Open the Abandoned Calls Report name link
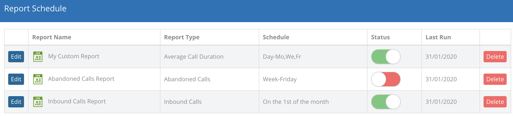 pyautogui.click(x=81, y=79)
